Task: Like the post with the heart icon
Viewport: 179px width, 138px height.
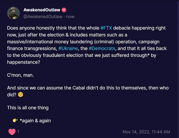Action: (x=12, y=132)
